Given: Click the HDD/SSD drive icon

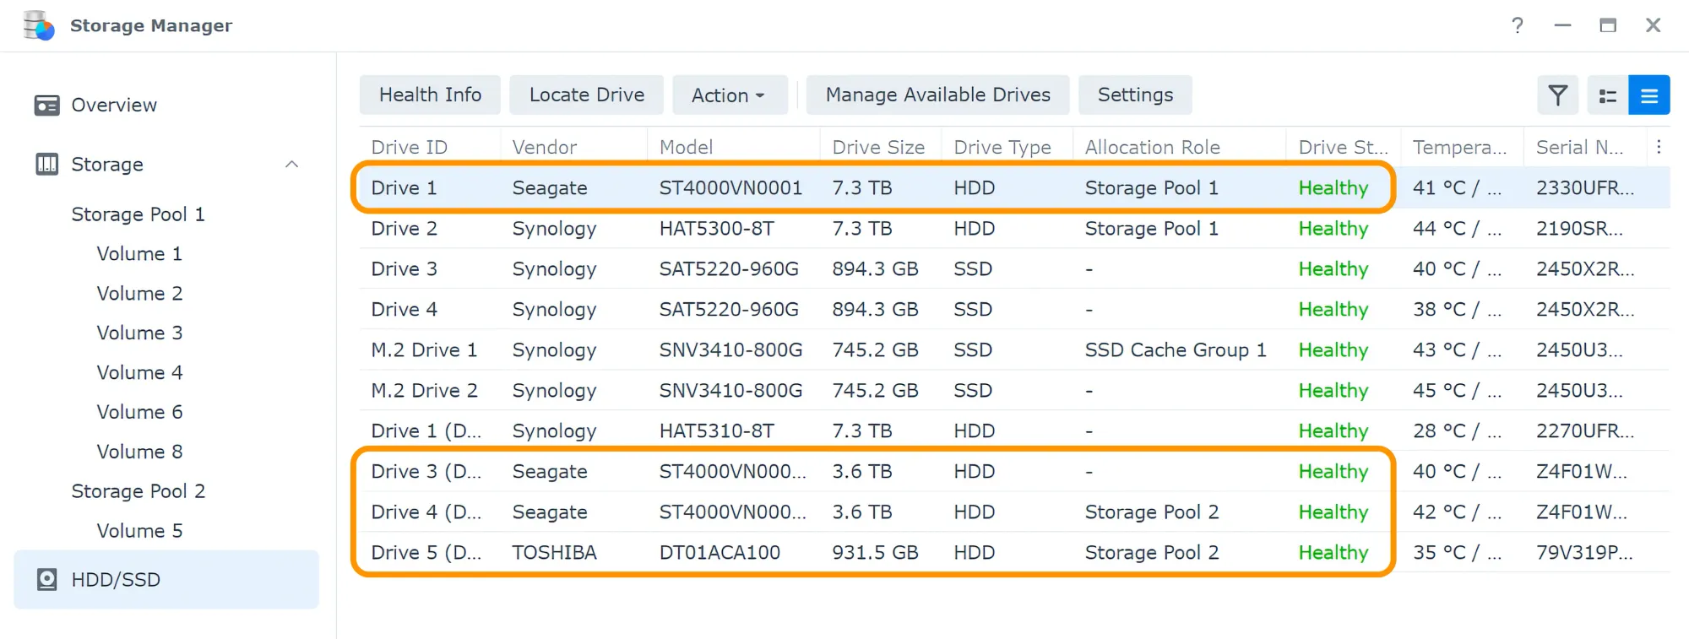Looking at the screenshot, I should (x=47, y=580).
